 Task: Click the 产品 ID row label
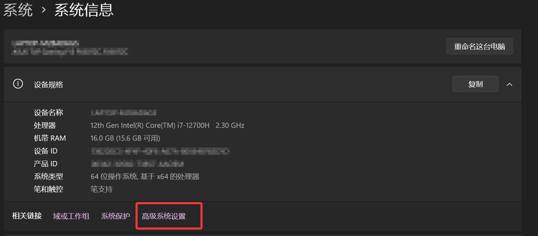coord(46,164)
